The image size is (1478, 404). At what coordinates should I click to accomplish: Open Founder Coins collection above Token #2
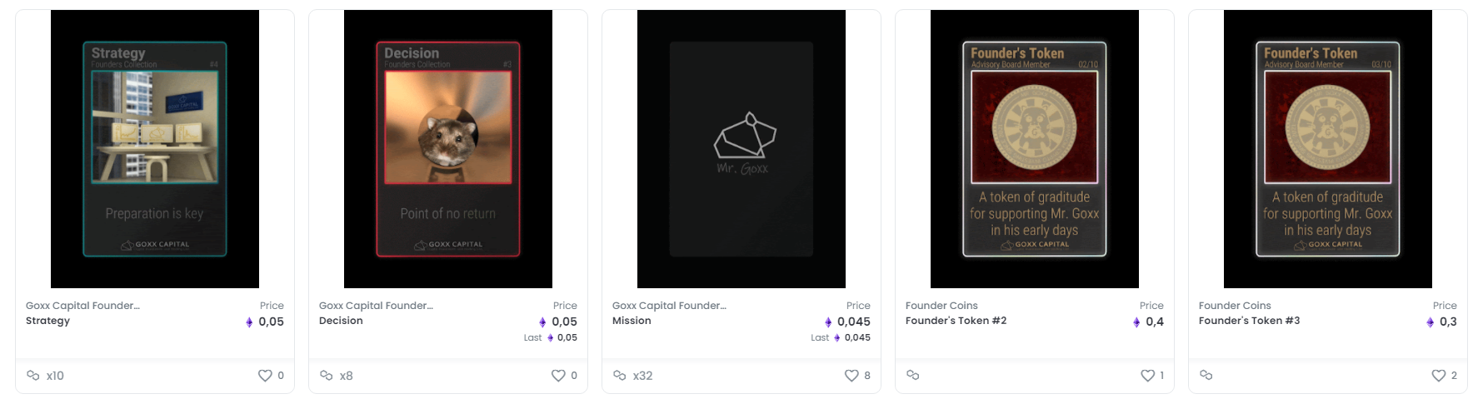click(x=941, y=306)
